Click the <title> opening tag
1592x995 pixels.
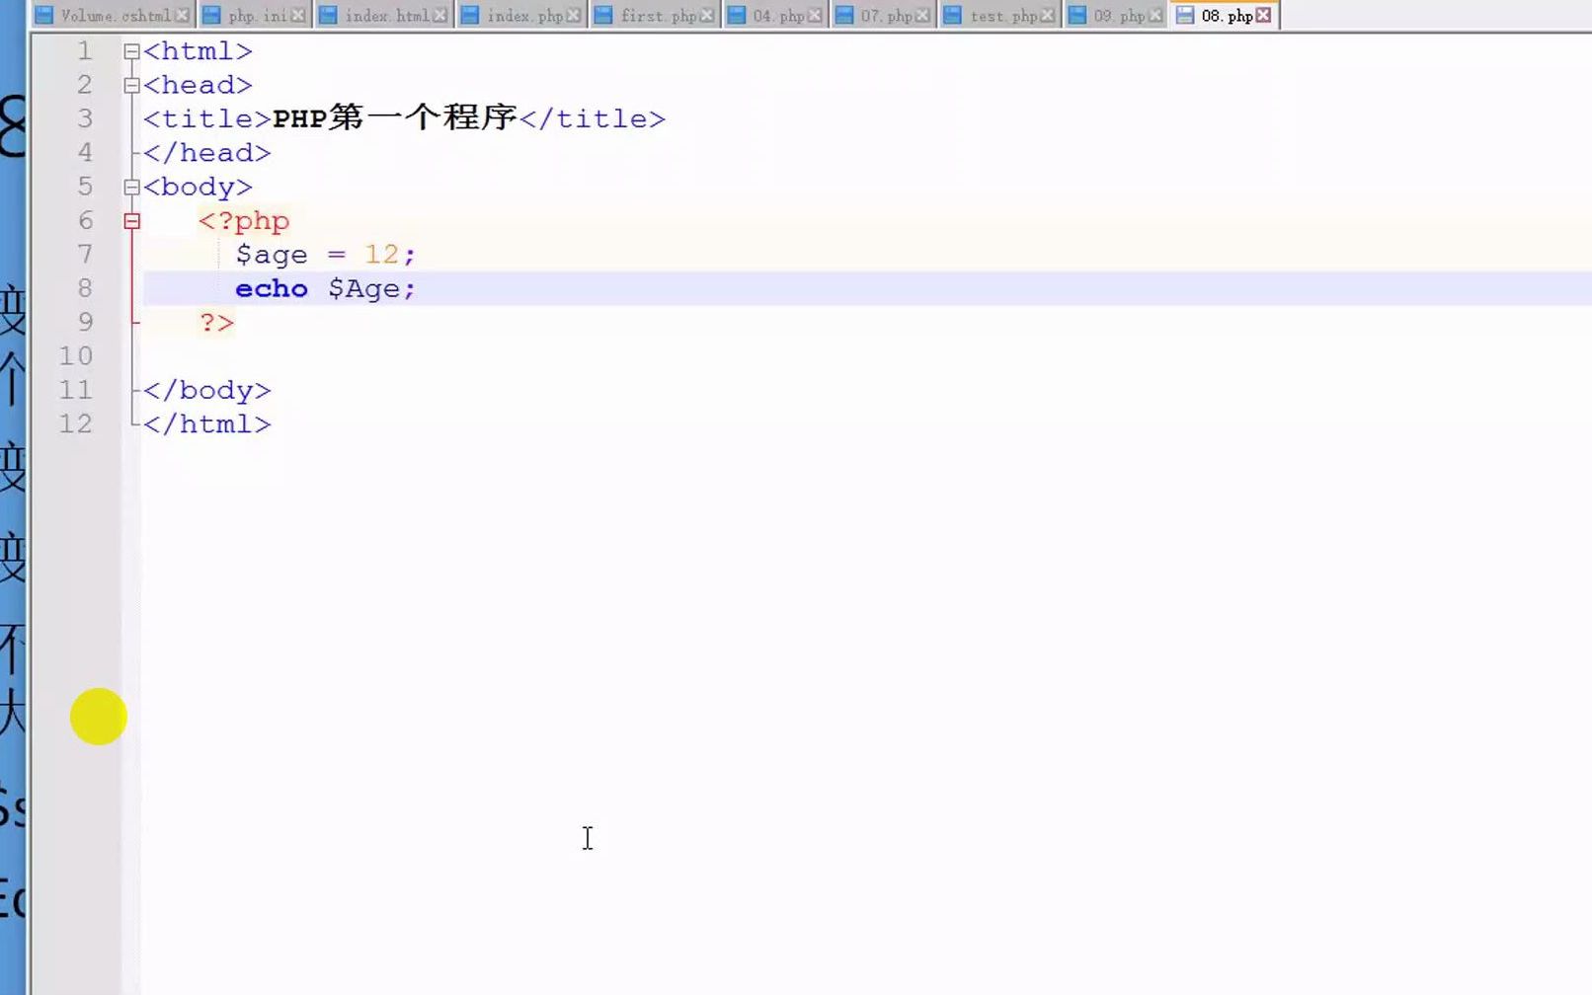[x=207, y=118]
